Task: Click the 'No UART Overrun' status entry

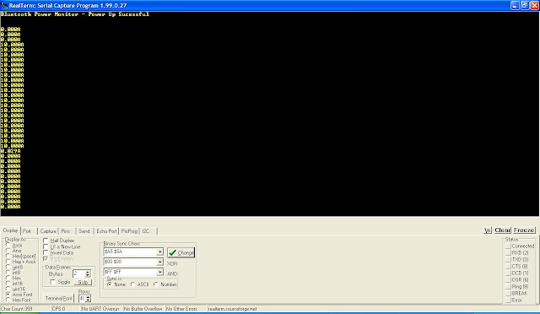Action: [100, 308]
